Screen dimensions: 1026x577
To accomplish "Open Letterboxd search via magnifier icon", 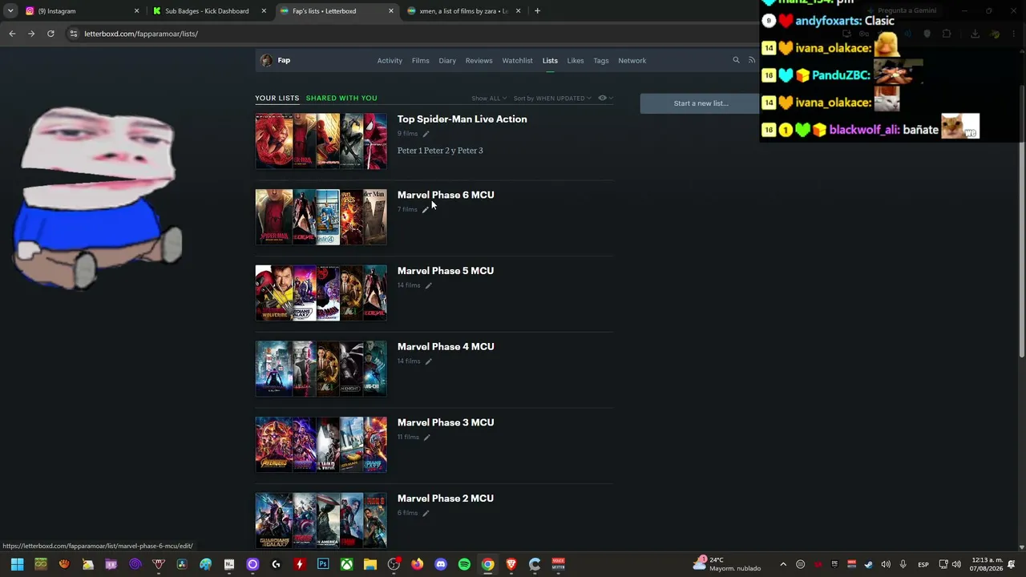I will [x=736, y=60].
